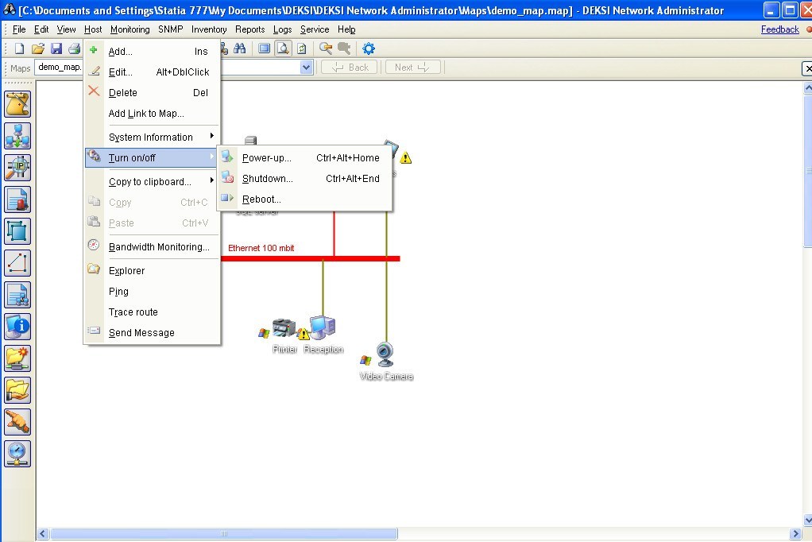Open the Monitoring menu

tap(130, 29)
